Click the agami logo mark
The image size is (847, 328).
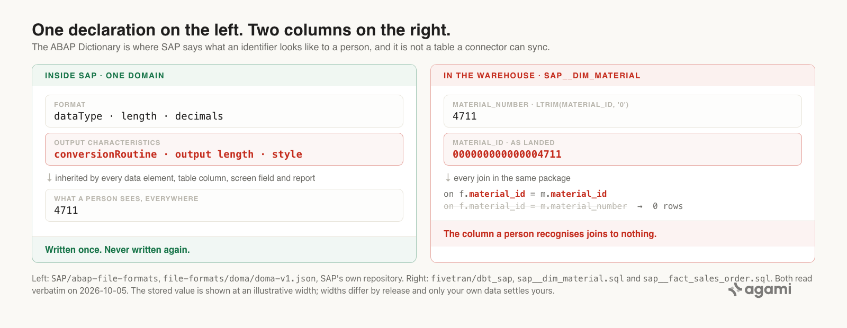[735, 289]
